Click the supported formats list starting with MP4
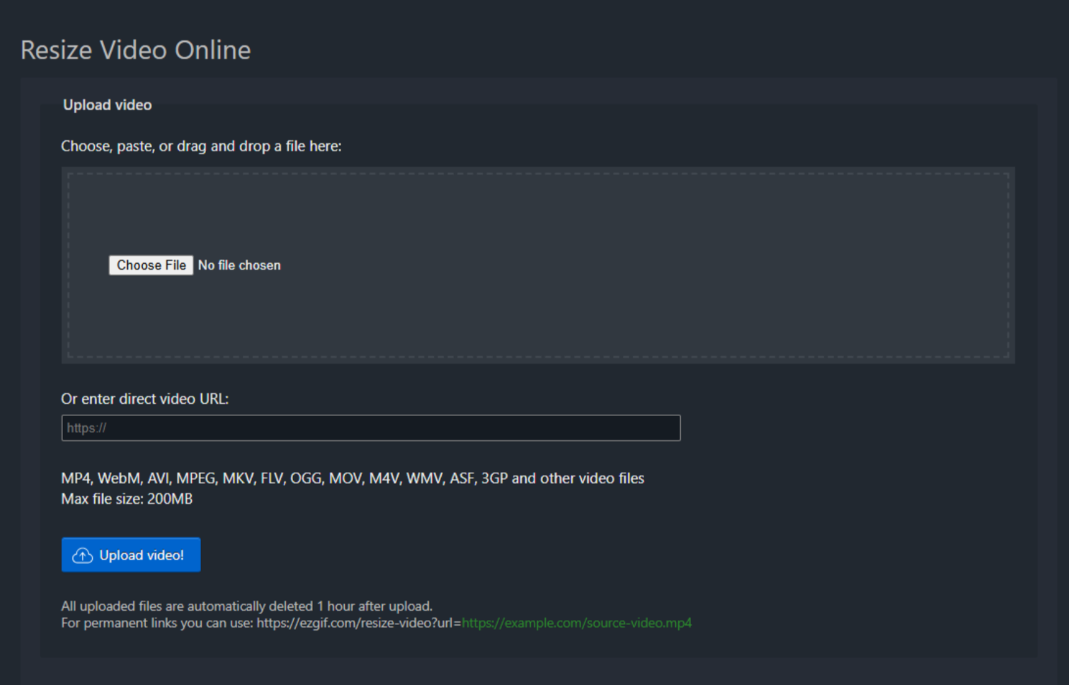The image size is (1069, 685). pos(353,478)
